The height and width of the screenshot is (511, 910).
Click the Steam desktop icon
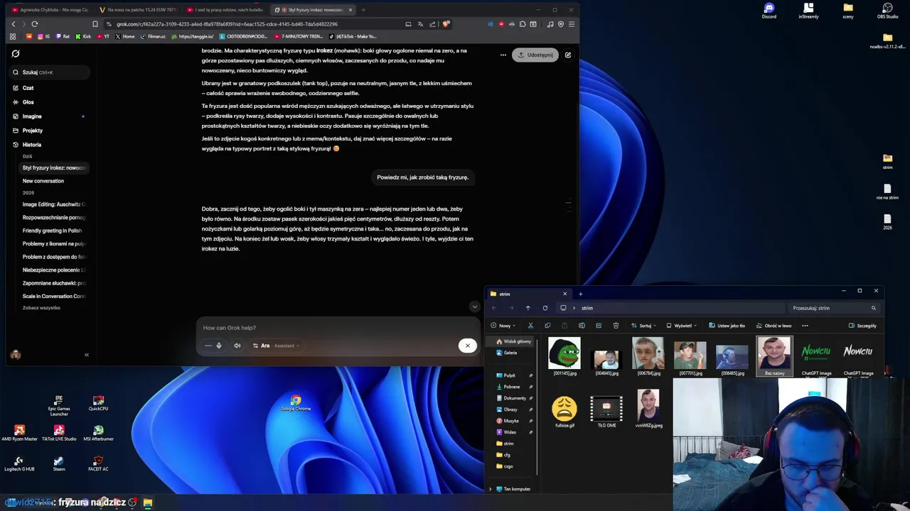pos(59,463)
